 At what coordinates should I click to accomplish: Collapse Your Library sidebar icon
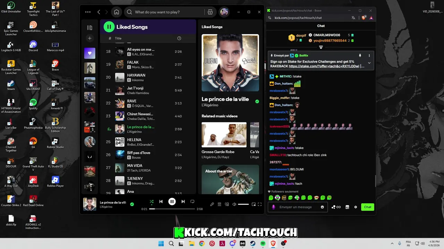point(89,28)
